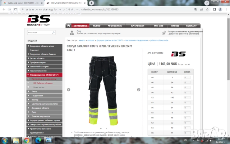
Task: Switch to bekken & strøm 511350883 Google tab
Action: (x=22, y=3)
